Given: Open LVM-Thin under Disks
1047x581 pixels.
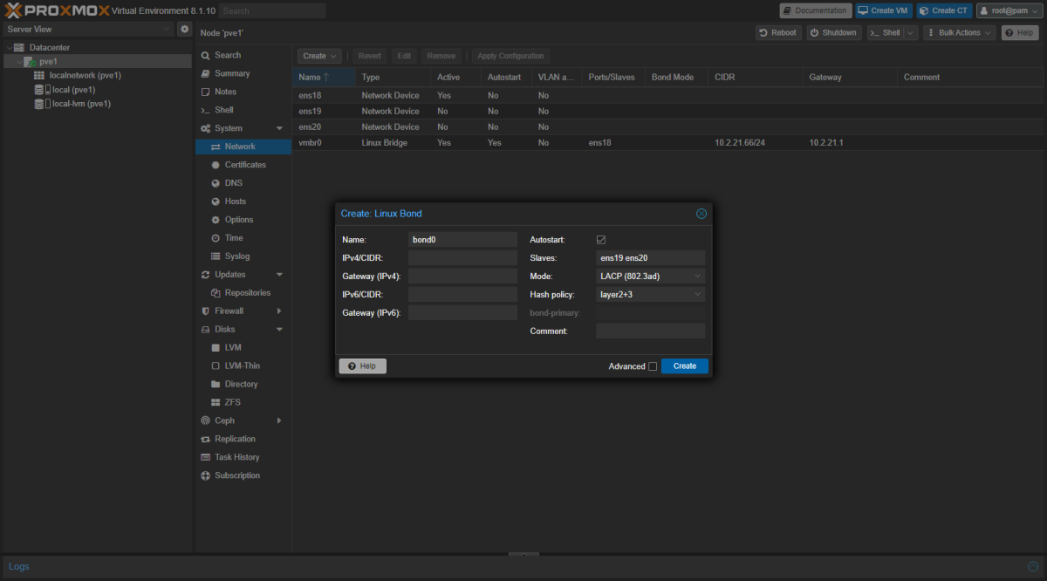Looking at the screenshot, I should point(243,366).
